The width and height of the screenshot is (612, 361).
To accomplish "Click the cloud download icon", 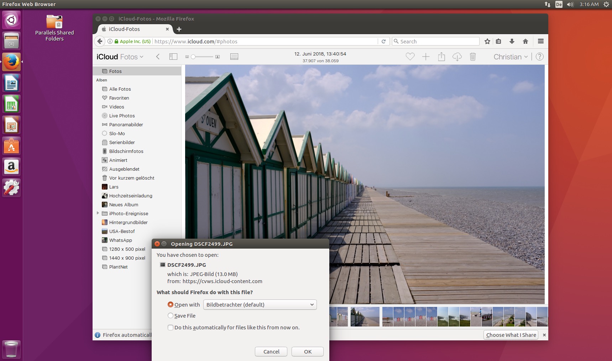I will 457,57.
